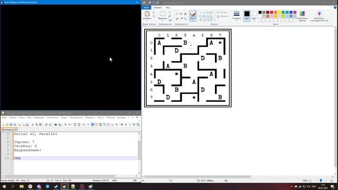This screenshot has width=338, height=190.
Task: Click Save icon in Notepad++ toolbar
Action: point(11,125)
